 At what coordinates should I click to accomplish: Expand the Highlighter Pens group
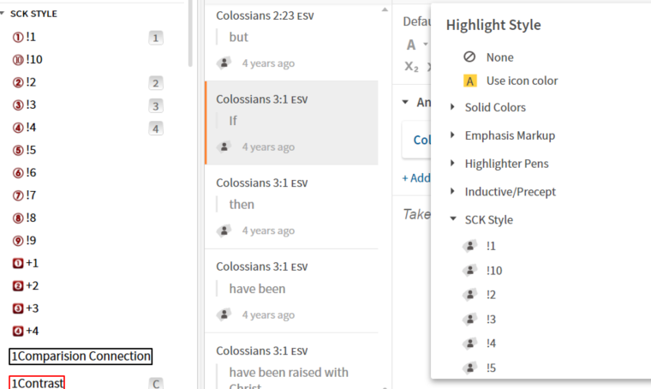pos(452,163)
